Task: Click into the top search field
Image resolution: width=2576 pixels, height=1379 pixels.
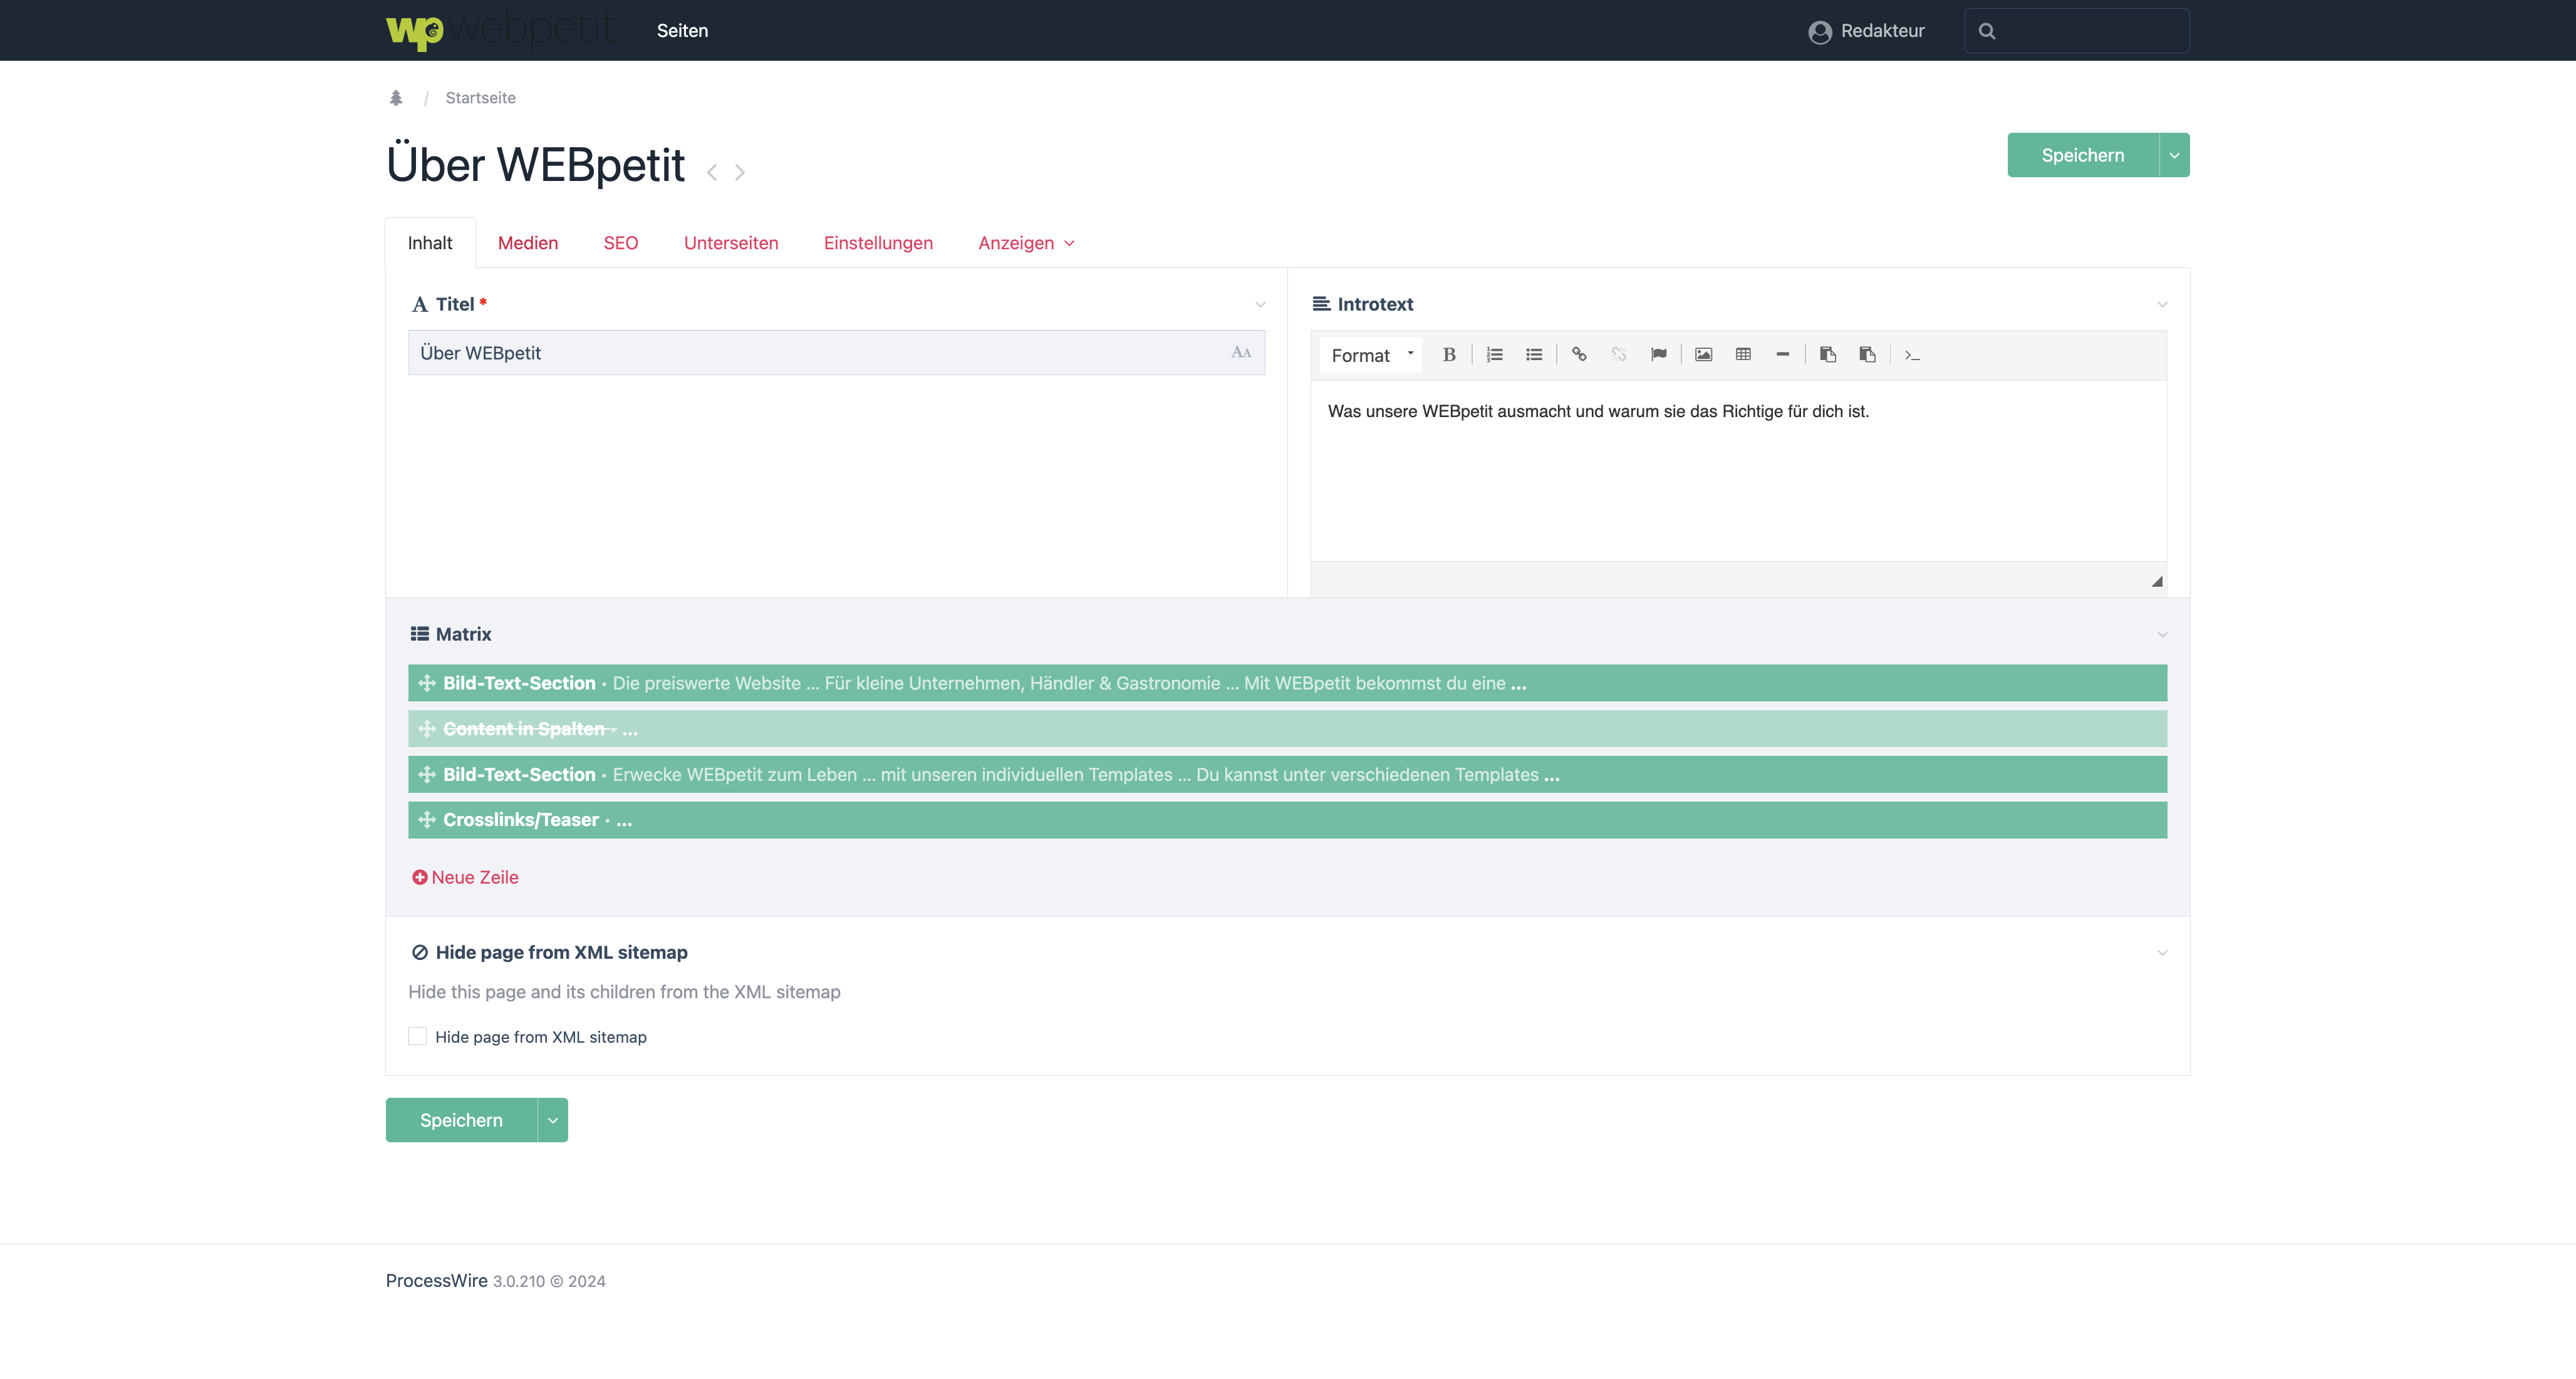Action: click(2077, 31)
